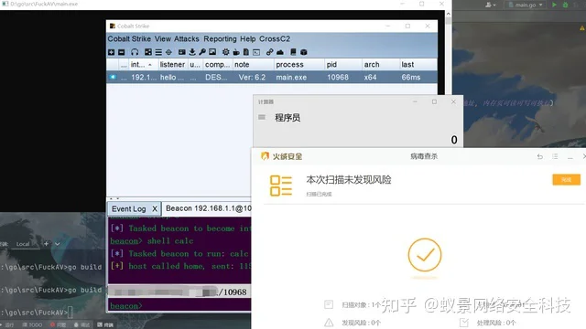
Task: Sort sessions by the pid column header
Action: pos(331,65)
